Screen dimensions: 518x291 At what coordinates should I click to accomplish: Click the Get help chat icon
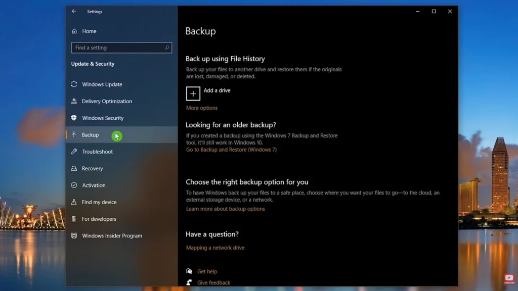(189, 271)
